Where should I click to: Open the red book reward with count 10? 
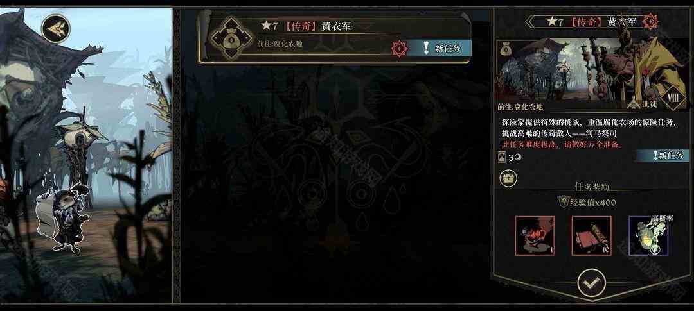click(x=591, y=235)
